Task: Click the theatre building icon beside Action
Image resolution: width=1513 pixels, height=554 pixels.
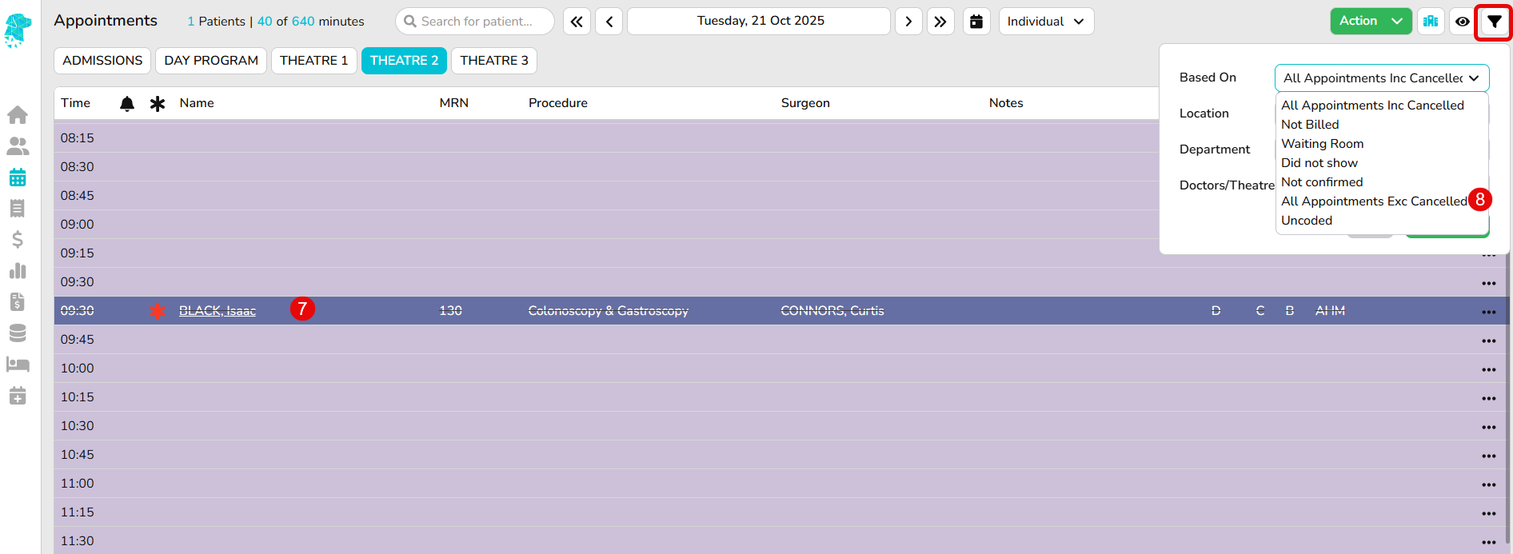Action: tap(1431, 22)
